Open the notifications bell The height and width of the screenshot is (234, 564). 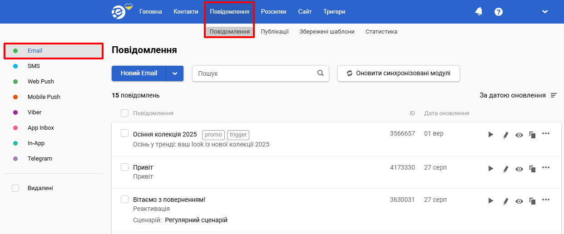pos(479,11)
